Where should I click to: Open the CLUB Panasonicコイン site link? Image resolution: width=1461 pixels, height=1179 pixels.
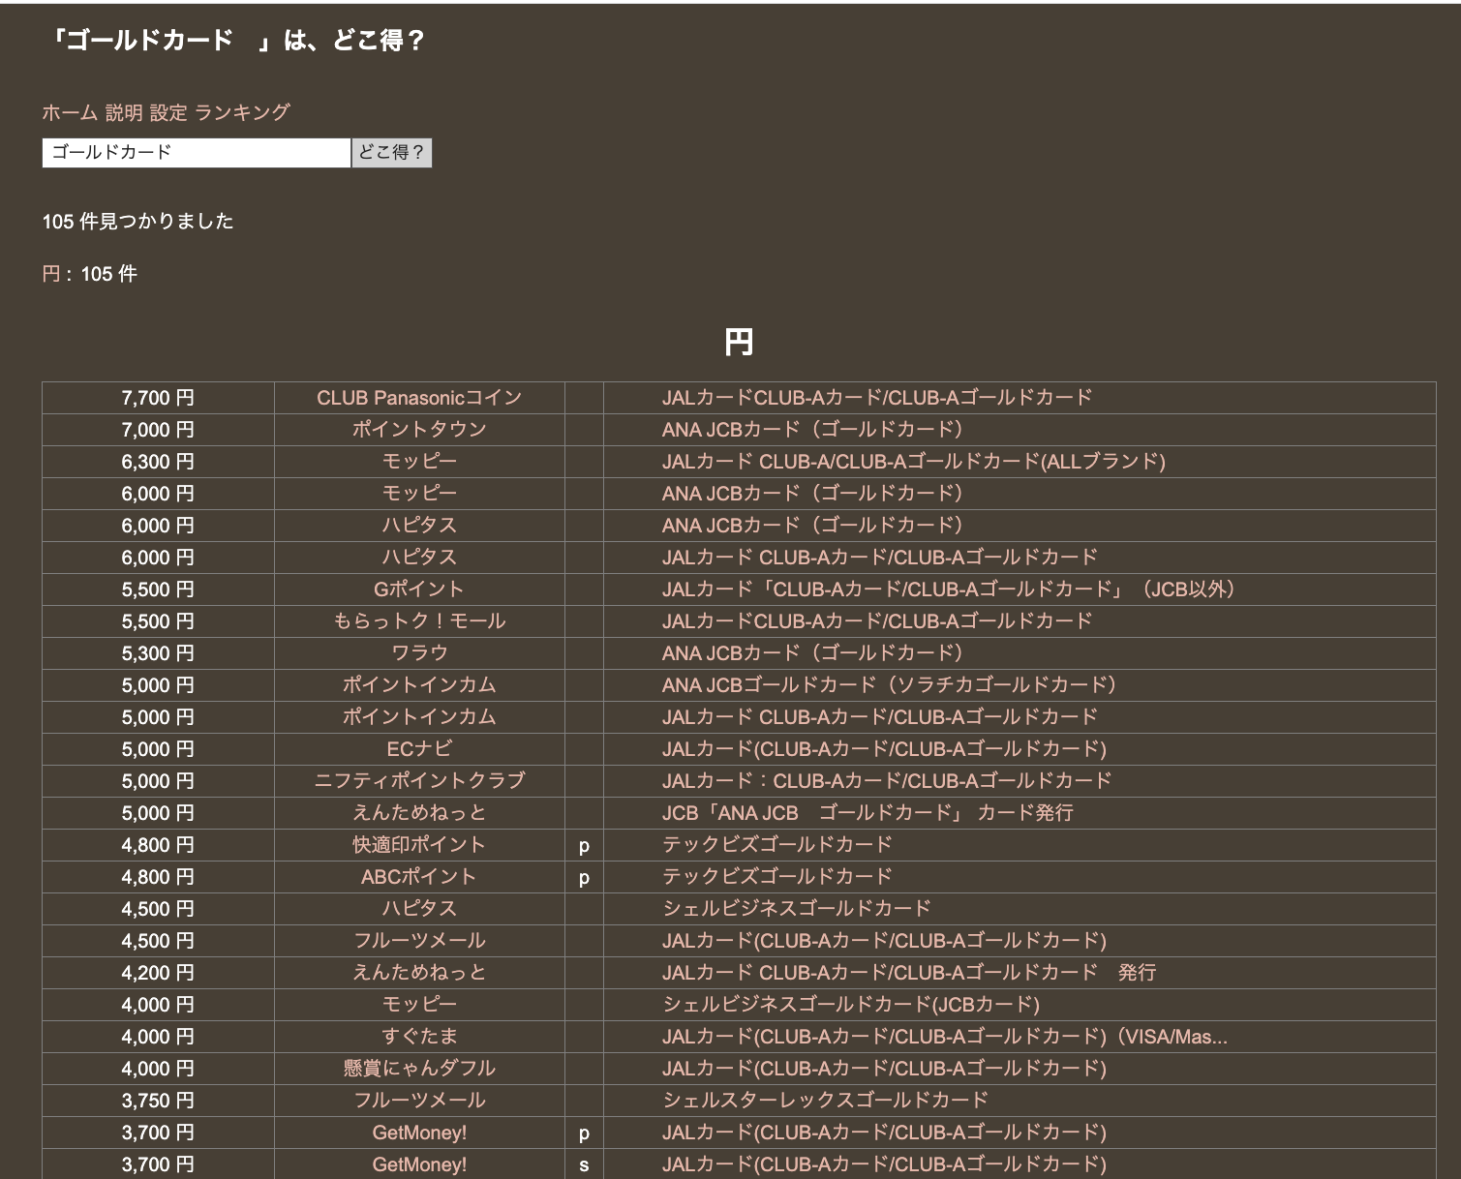(x=418, y=398)
